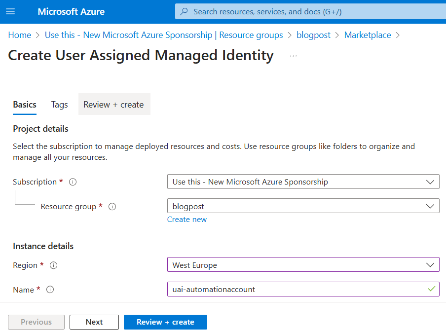Click the Next button
This screenshot has height=332, width=446.
(94, 322)
